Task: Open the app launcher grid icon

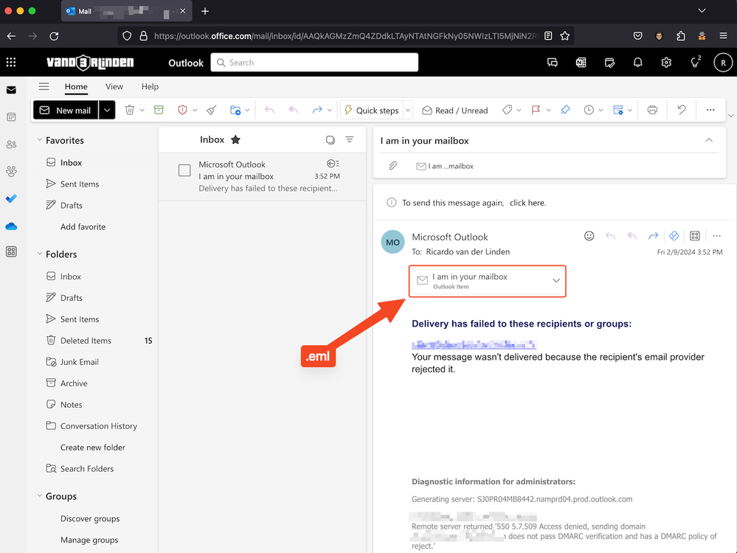Action: point(11,62)
